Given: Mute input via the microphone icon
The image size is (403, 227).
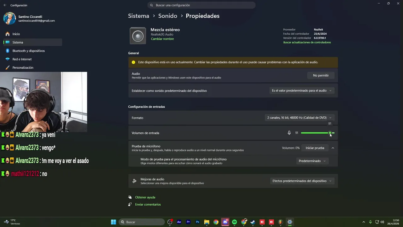Looking at the screenshot, I should pos(289,133).
